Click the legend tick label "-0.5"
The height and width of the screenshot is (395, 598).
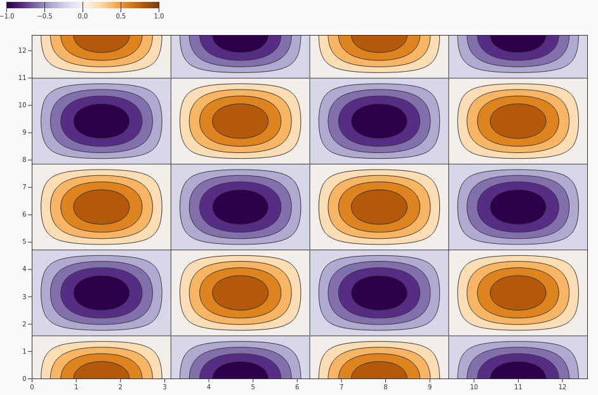pyautogui.click(x=44, y=16)
